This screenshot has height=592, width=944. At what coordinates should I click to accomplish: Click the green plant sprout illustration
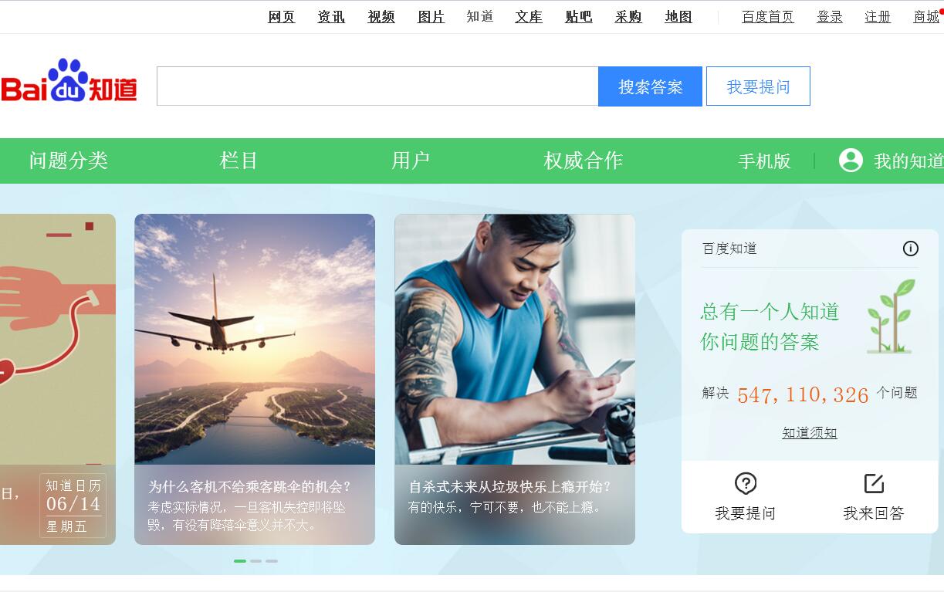click(891, 316)
